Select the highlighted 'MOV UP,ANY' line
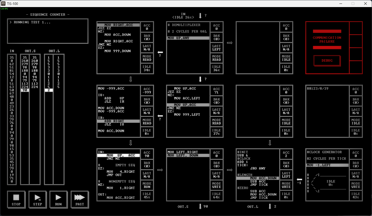This screenshot has width=372, height=216. pyautogui.click(x=188, y=38)
